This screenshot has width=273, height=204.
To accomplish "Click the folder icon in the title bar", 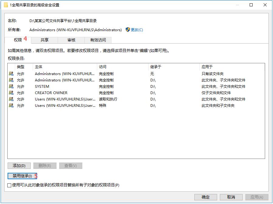I will point(6,5).
